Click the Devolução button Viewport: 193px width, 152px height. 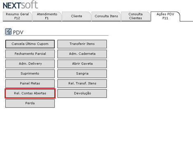pyautogui.click(x=82, y=94)
